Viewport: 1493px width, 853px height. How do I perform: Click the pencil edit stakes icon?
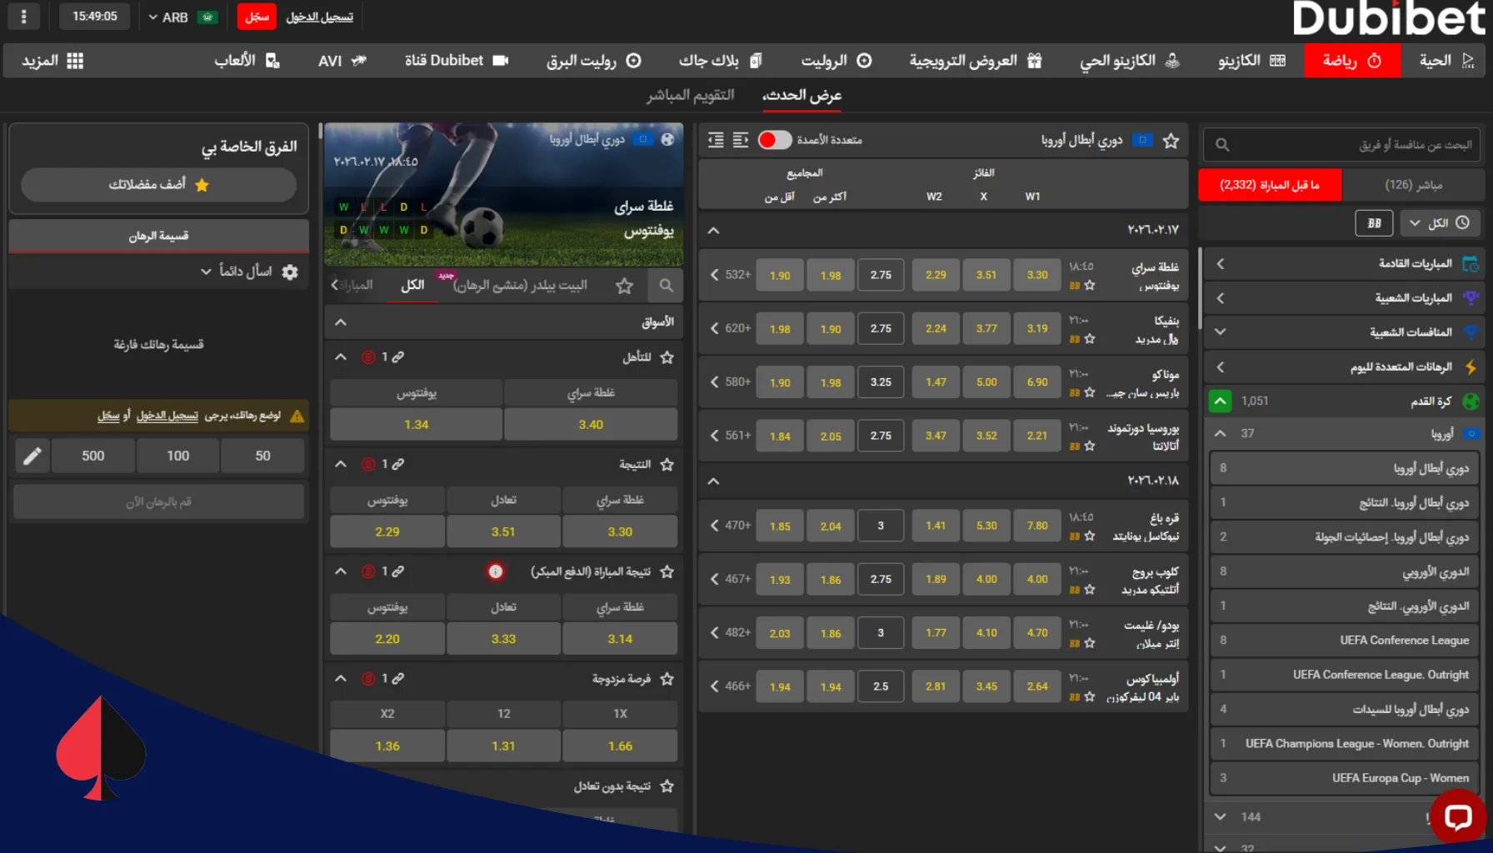click(32, 456)
